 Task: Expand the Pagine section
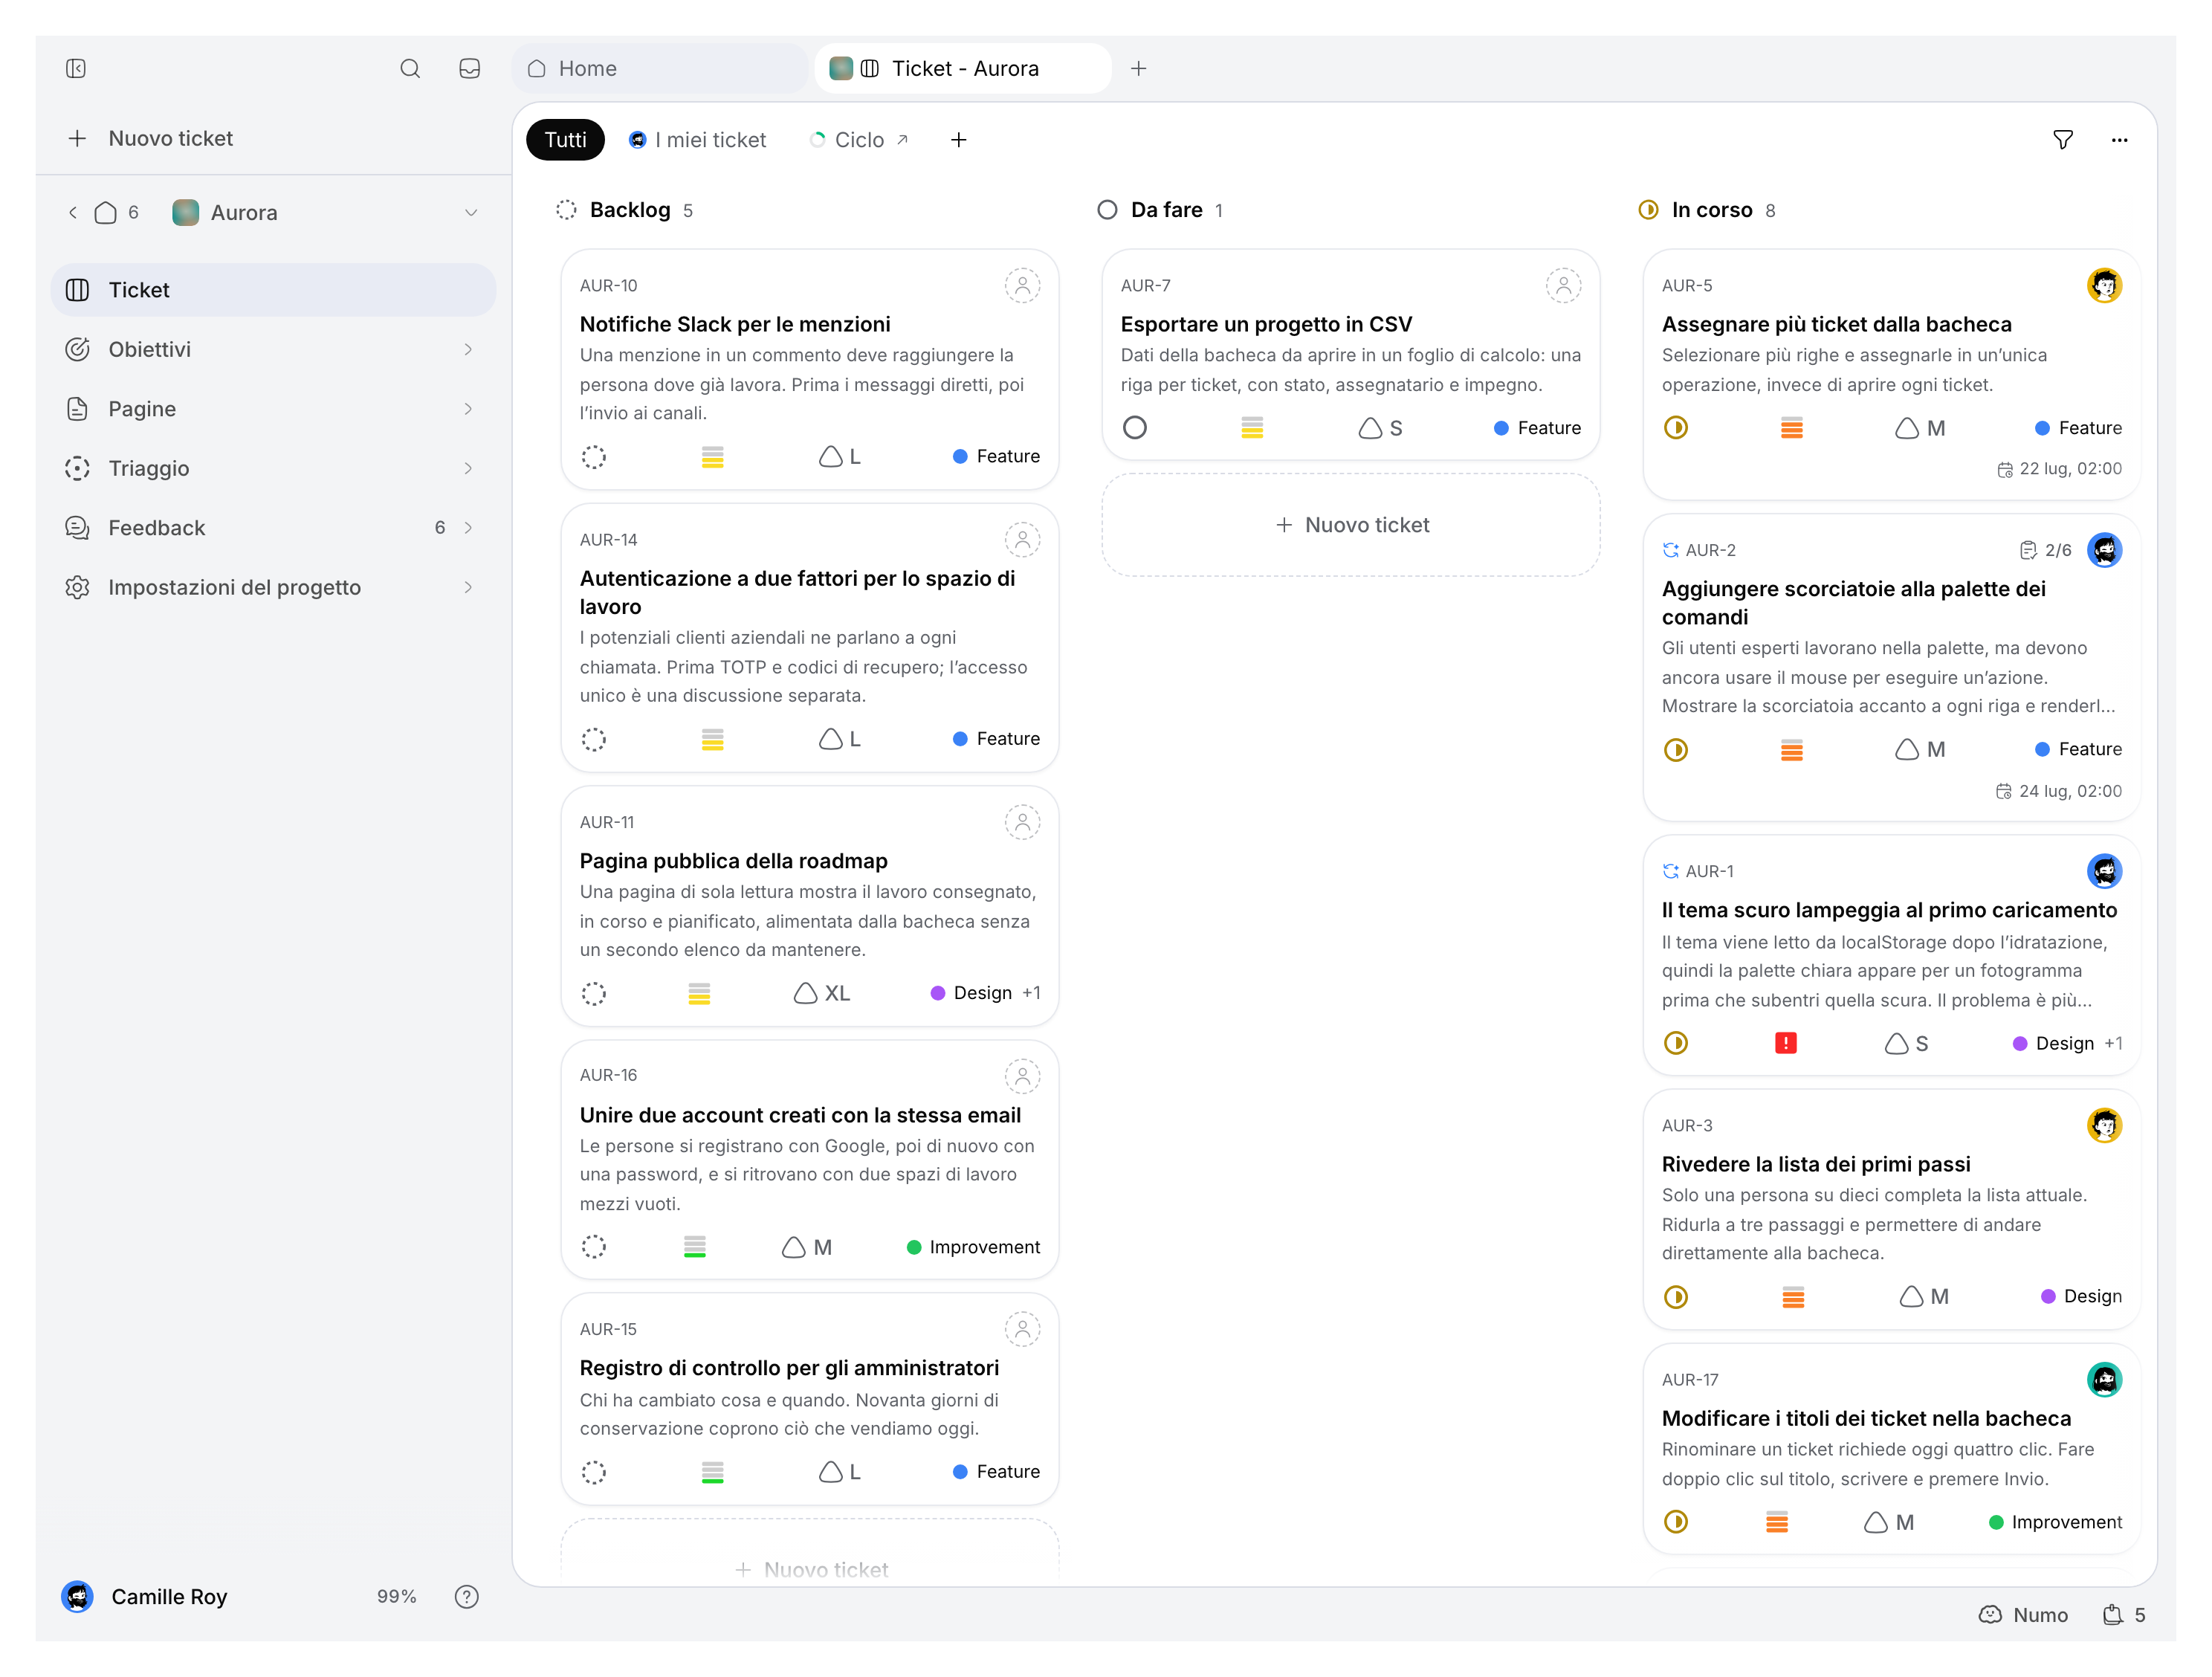tap(467, 409)
